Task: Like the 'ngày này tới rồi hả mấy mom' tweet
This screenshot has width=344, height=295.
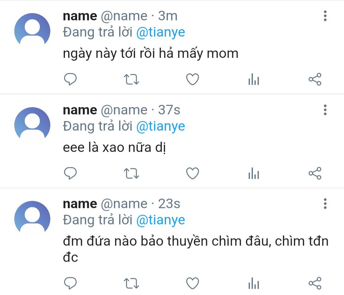Action: [x=192, y=79]
